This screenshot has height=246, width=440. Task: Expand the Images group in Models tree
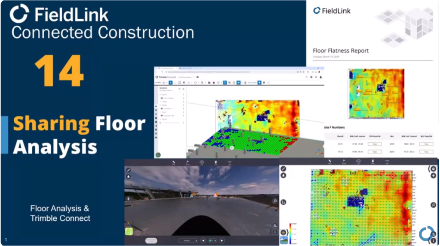160,102
